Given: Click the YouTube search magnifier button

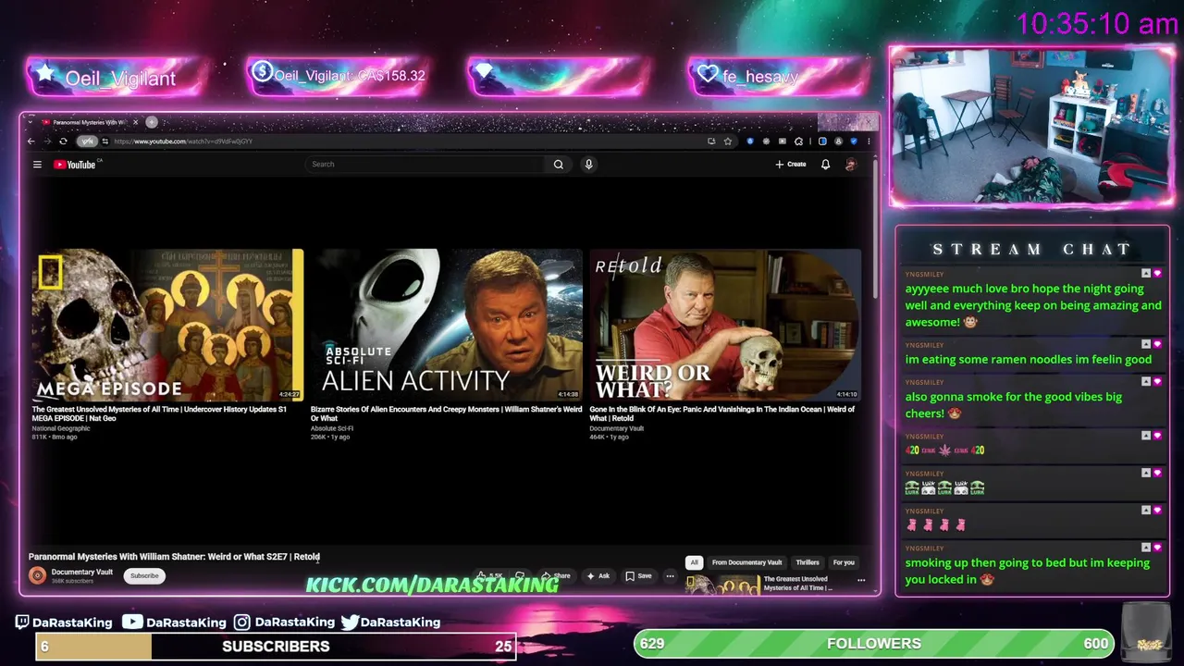Looking at the screenshot, I should tap(559, 165).
